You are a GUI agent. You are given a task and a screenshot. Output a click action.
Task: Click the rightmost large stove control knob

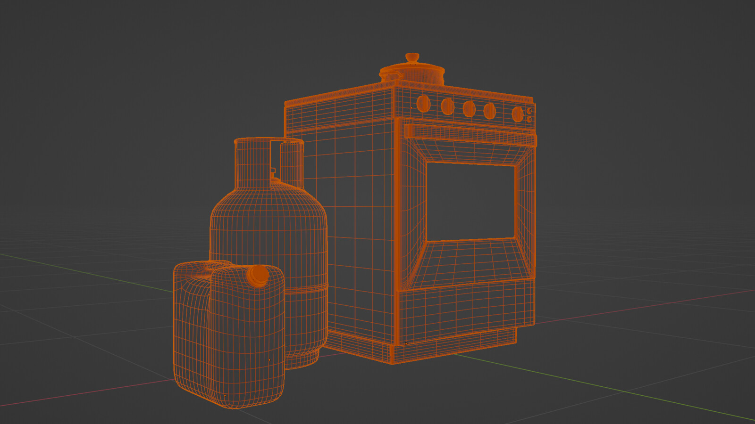(x=517, y=114)
